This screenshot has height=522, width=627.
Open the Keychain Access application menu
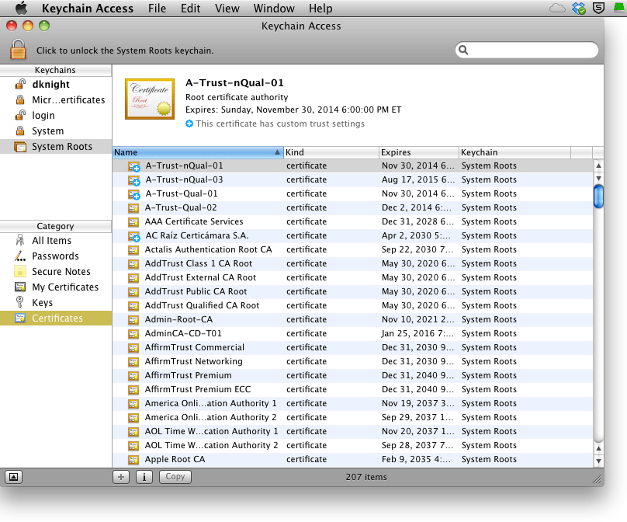coord(88,8)
